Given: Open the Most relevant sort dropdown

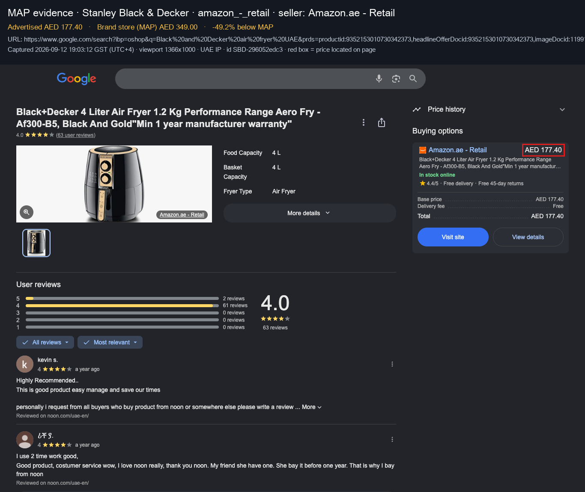Looking at the screenshot, I should click(110, 342).
